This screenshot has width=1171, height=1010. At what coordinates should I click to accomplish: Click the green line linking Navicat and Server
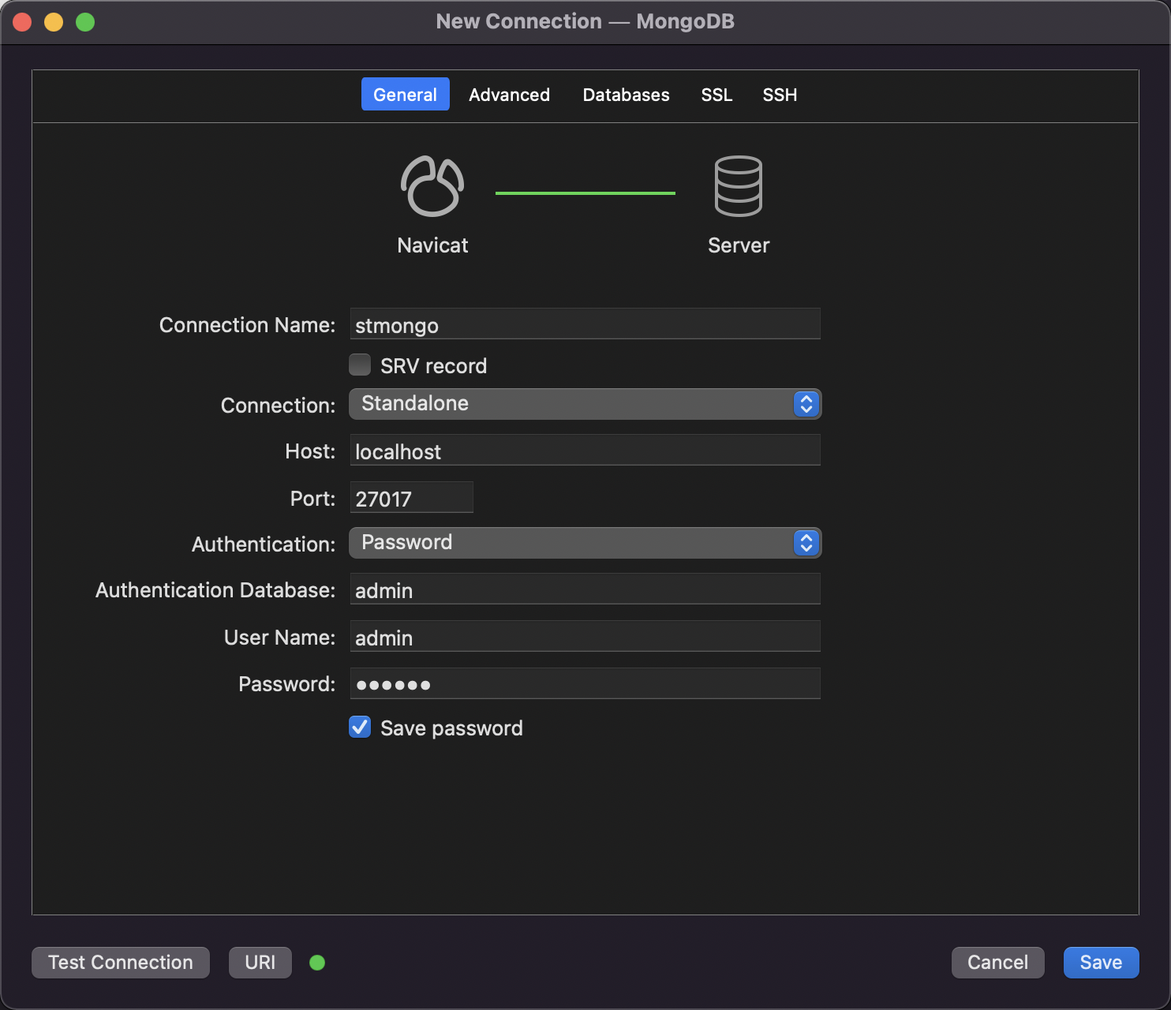point(585,193)
